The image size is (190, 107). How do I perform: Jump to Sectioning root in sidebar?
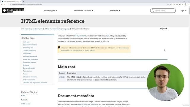click(x=28, y=48)
